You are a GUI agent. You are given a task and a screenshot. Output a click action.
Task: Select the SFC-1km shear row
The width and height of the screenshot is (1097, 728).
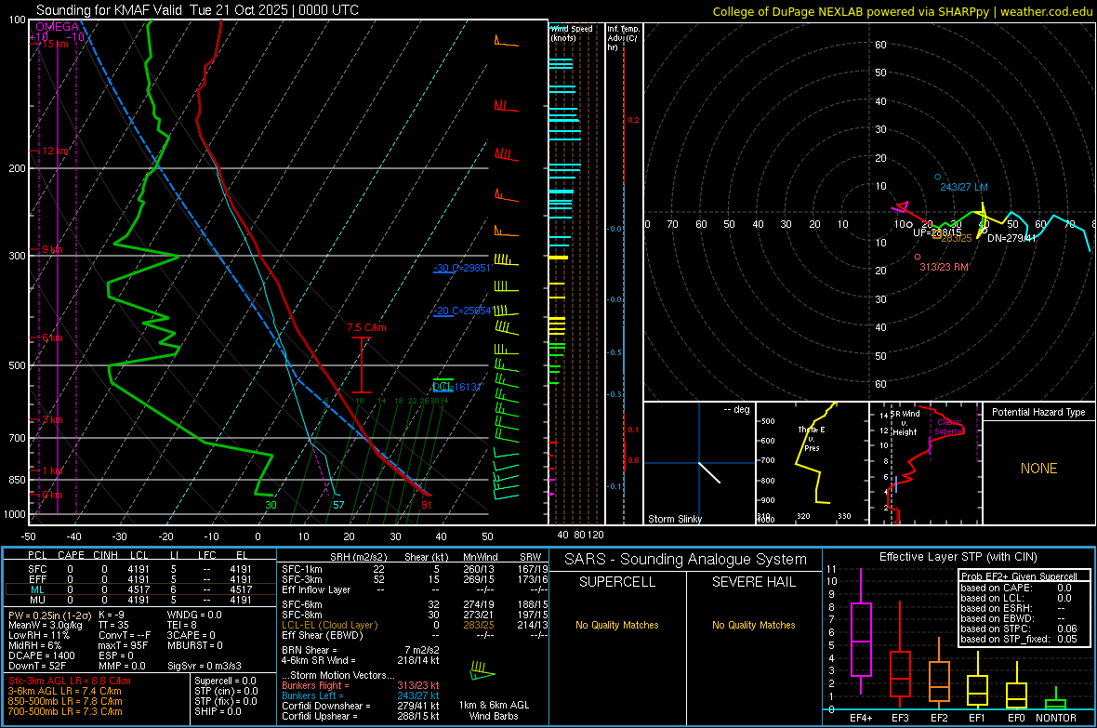pos(415,569)
